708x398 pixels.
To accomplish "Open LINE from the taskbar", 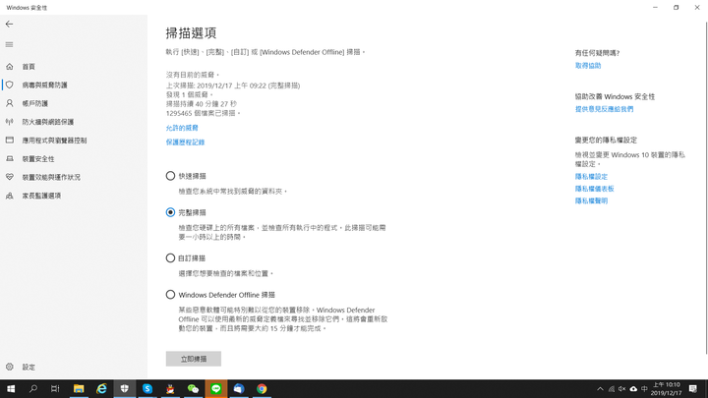I will point(215,389).
